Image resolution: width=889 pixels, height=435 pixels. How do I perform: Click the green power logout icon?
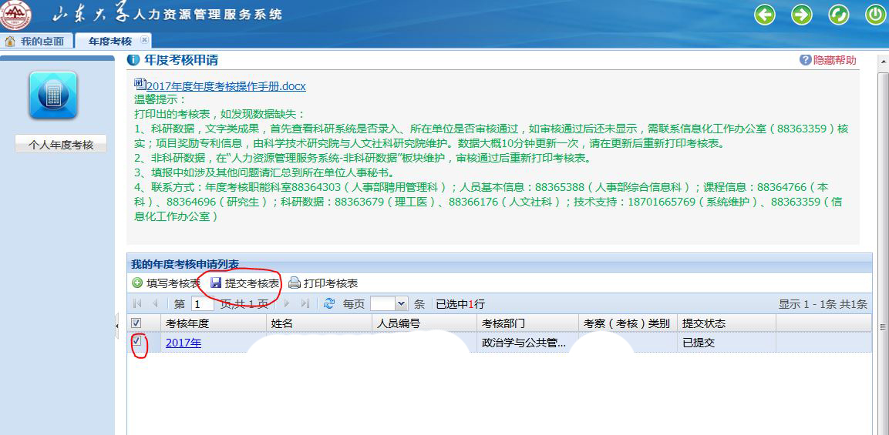[x=875, y=15]
